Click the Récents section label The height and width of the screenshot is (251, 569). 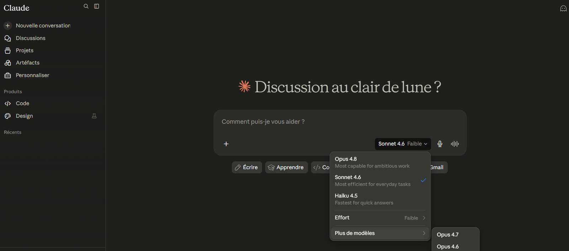pos(12,132)
